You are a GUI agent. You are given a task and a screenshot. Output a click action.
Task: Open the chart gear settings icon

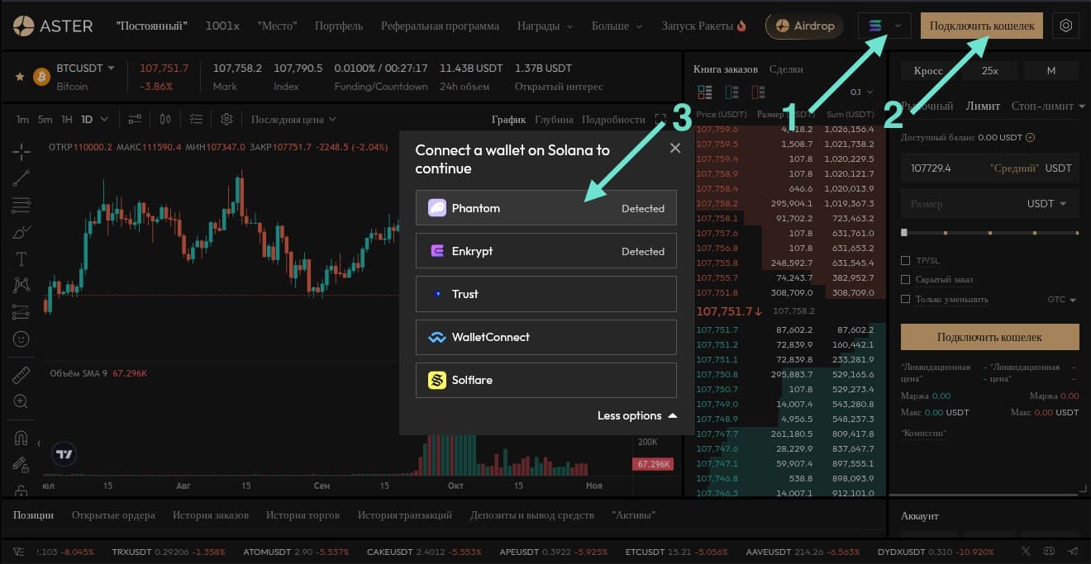(x=226, y=119)
